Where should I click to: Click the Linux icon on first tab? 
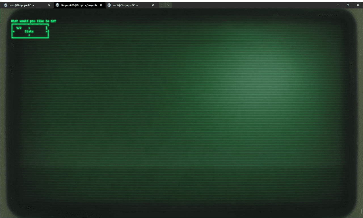(x=6, y=5)
